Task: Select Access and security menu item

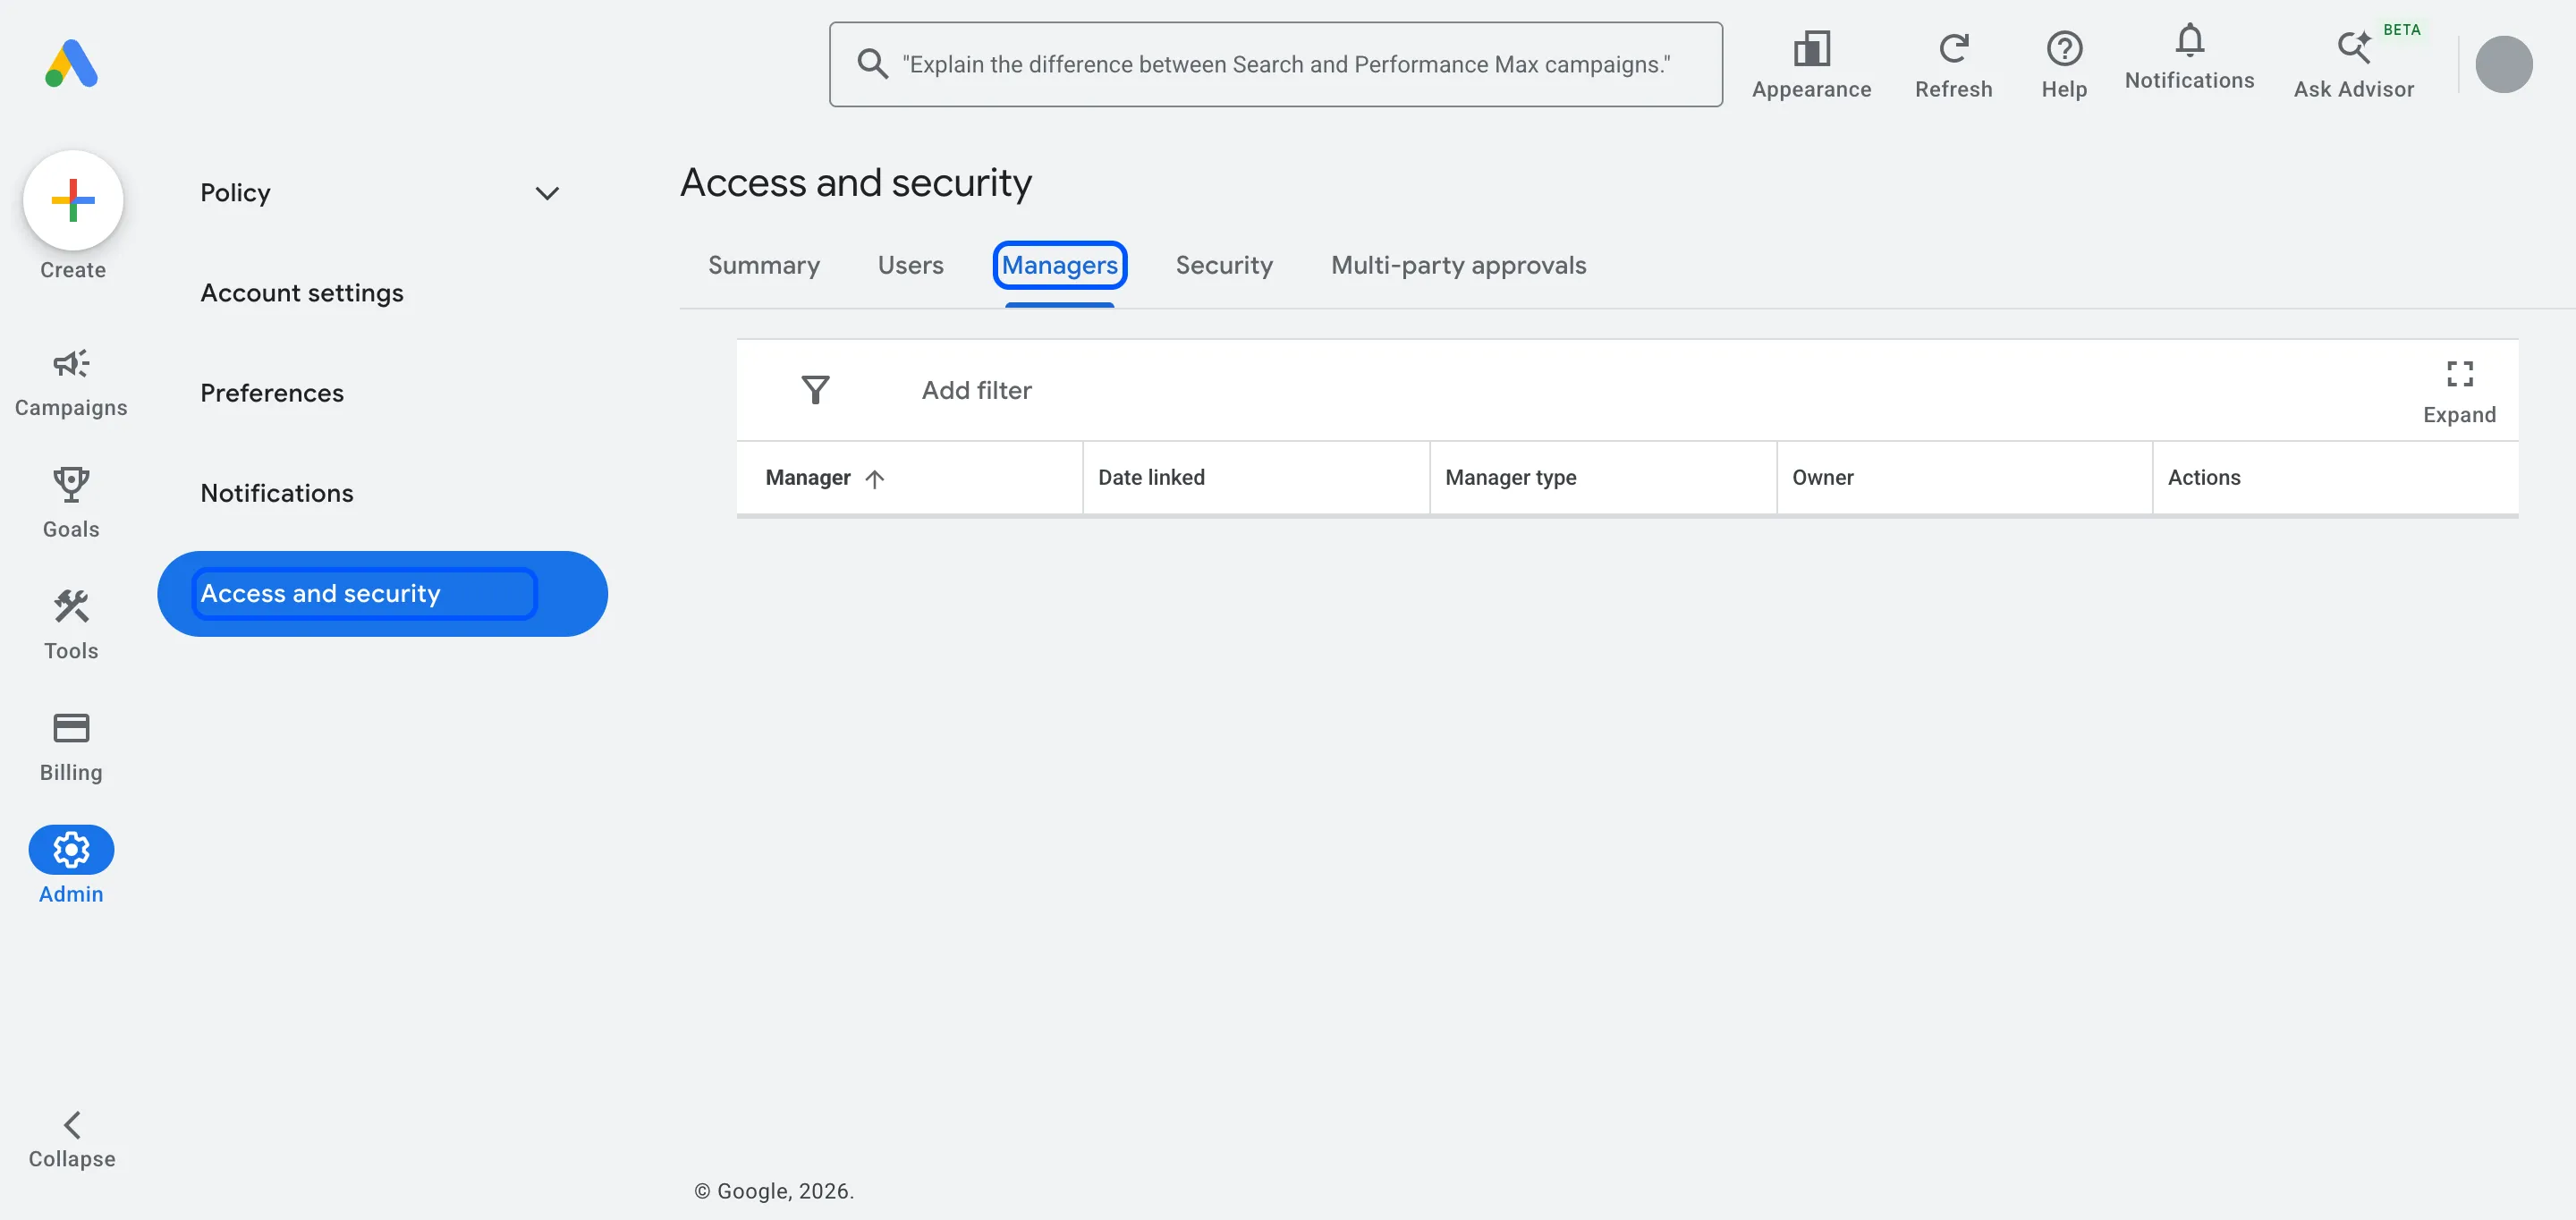Action: [x=382, y=594]
